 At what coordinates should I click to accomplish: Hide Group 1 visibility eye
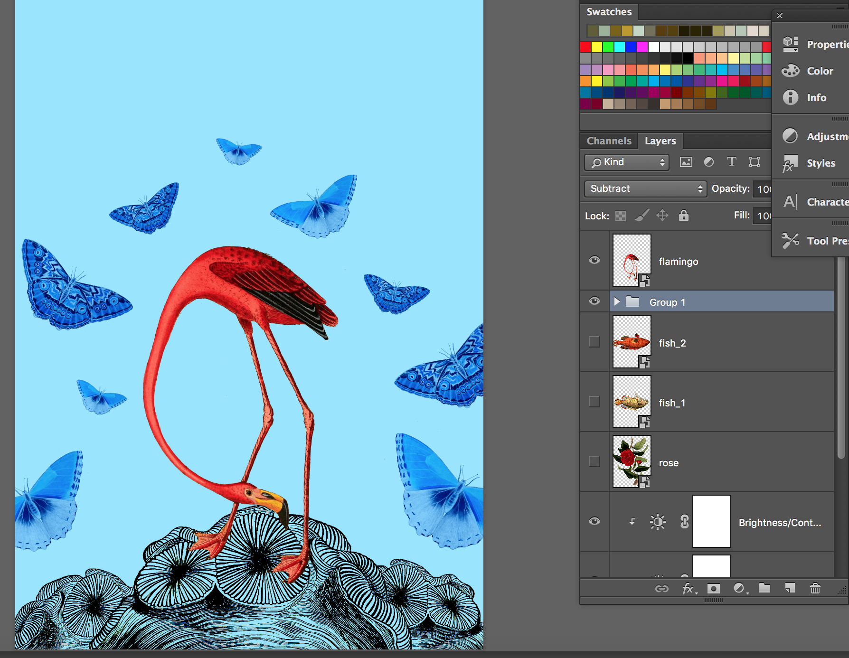(x=594, y=301)
